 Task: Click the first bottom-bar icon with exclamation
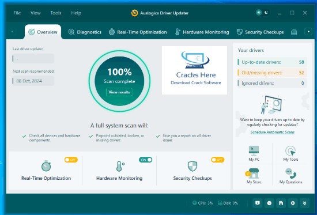pos(258,203)
